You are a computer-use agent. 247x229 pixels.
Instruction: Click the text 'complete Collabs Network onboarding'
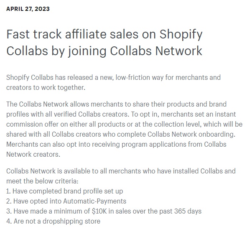click(176, 134)
